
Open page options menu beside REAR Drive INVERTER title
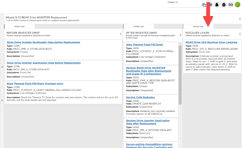[240, 19]
